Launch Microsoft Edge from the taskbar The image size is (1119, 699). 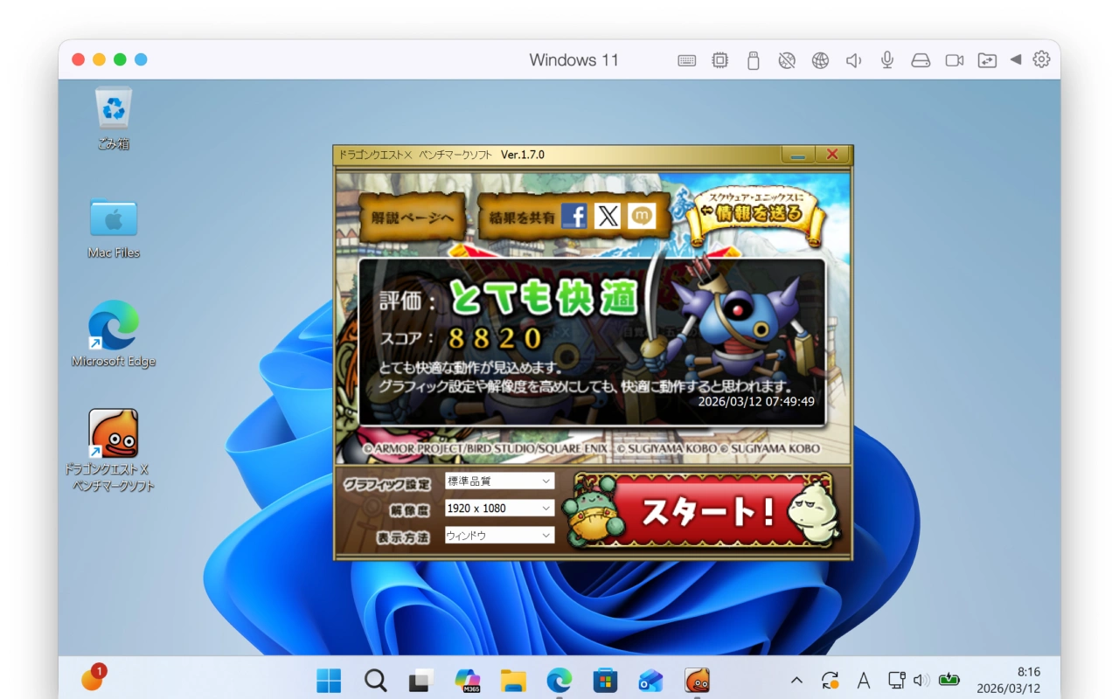(x=559, y=680)
